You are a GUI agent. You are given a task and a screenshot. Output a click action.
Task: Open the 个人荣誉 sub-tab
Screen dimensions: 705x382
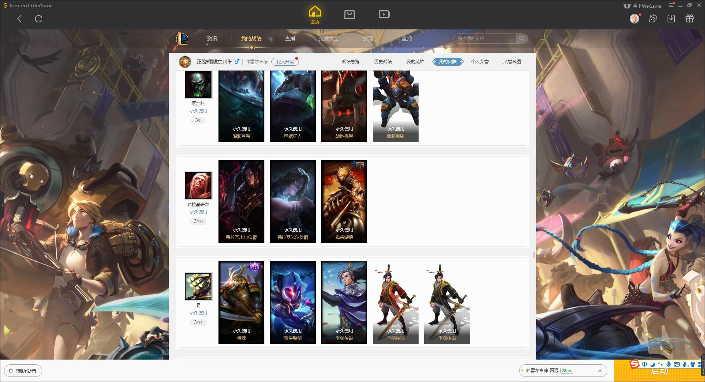(x=480, y=62)
